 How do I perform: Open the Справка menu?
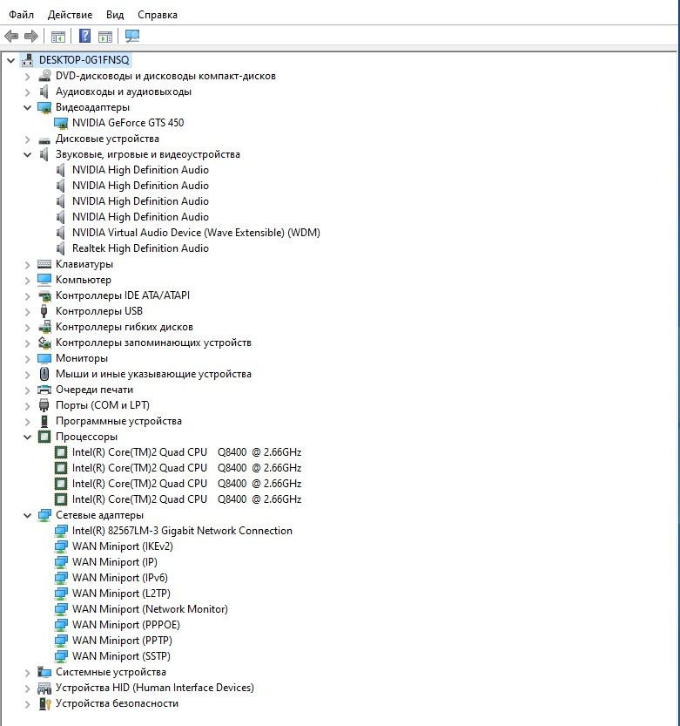point(158,15)
